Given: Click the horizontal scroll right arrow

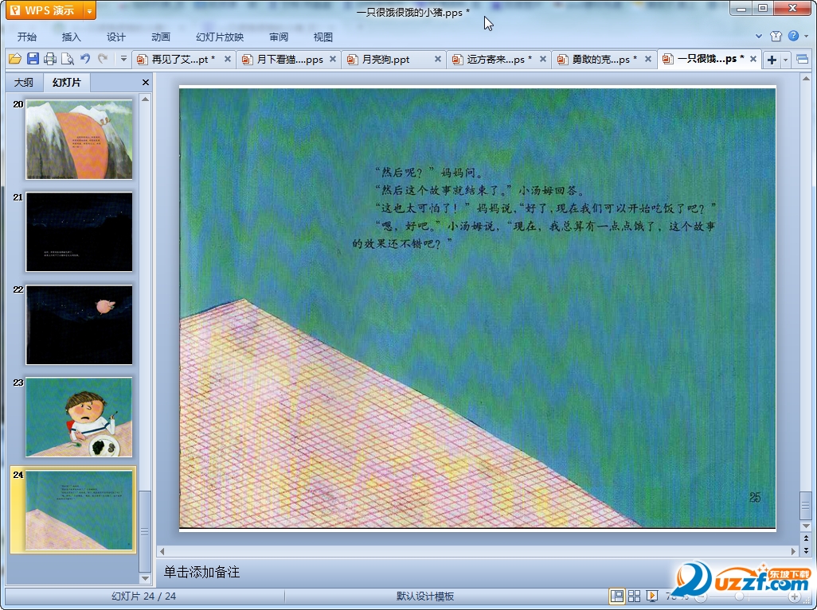Looking at the screenshot, I should pyautogui.click(x=794, y=551).
